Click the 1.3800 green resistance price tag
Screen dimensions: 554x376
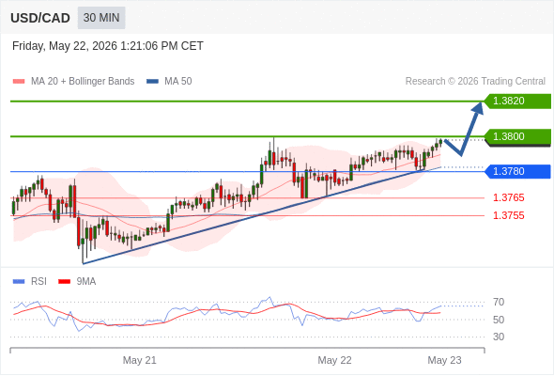pyautogui.click(x=517, y=136)
